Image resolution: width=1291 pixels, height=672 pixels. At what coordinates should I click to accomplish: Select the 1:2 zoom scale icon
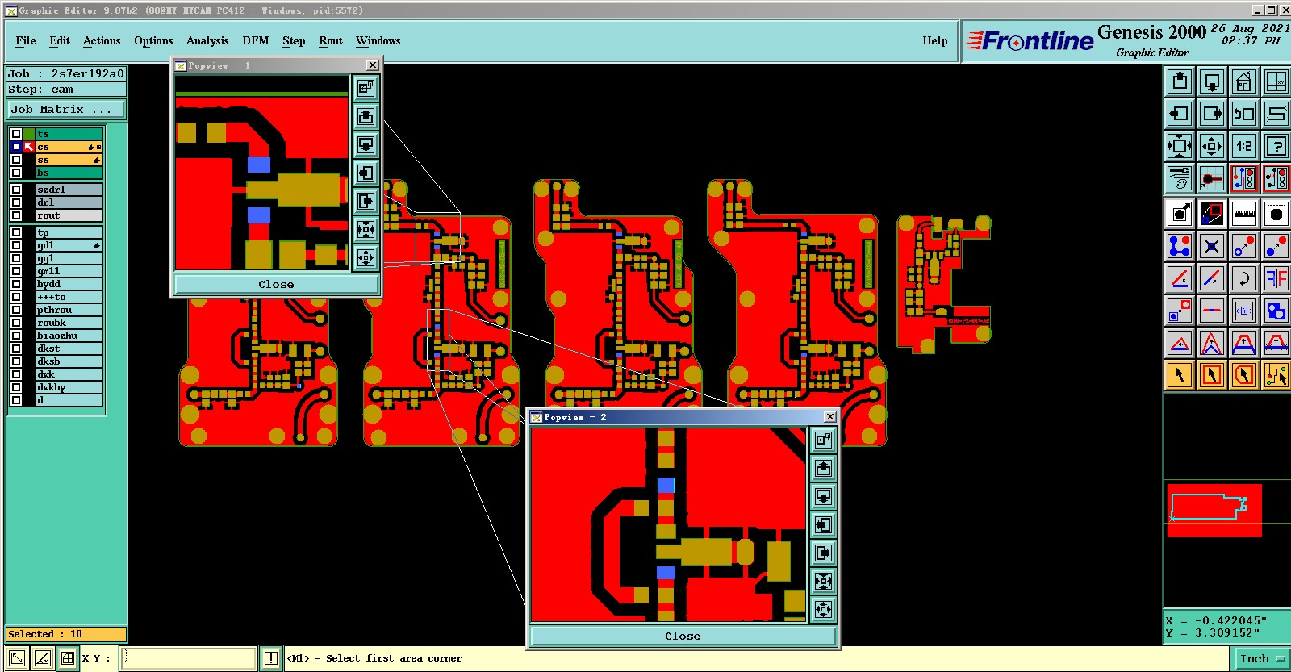(x=1244, y=146)
